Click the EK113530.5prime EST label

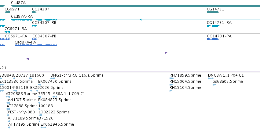16,82
